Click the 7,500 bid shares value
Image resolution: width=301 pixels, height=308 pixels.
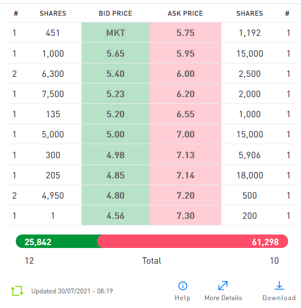pos(53,94)
